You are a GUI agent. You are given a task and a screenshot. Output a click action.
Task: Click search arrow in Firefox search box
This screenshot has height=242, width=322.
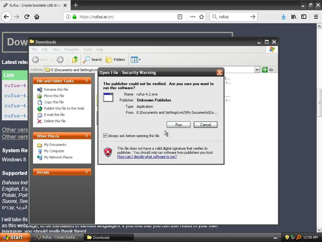(253, 17)
